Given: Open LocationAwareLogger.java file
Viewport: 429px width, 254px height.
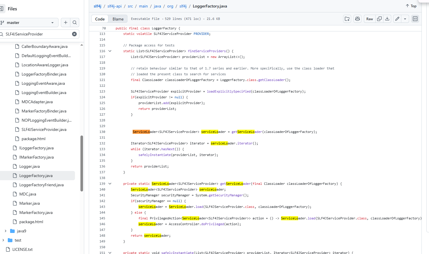Looking at the screenshot, I should click(x=45, y=65).
